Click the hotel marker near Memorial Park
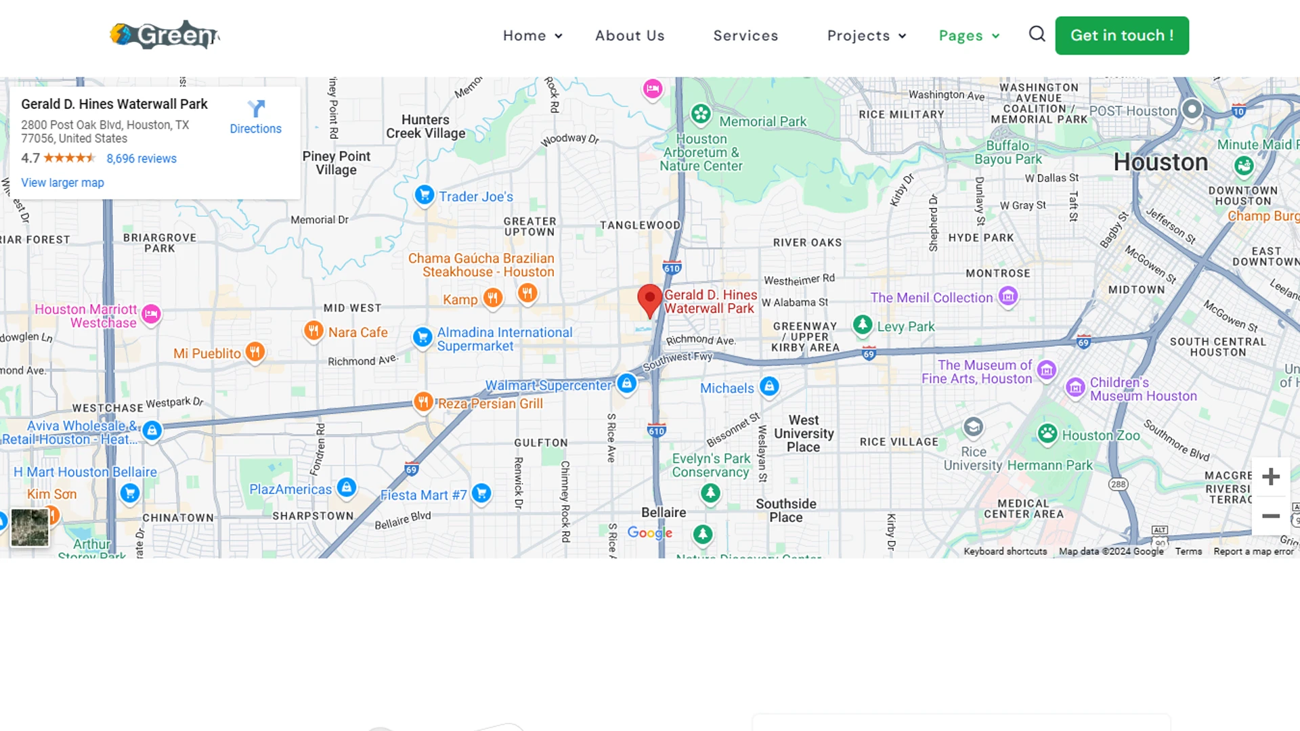1300x731 pixels. (x=653, y=89)
